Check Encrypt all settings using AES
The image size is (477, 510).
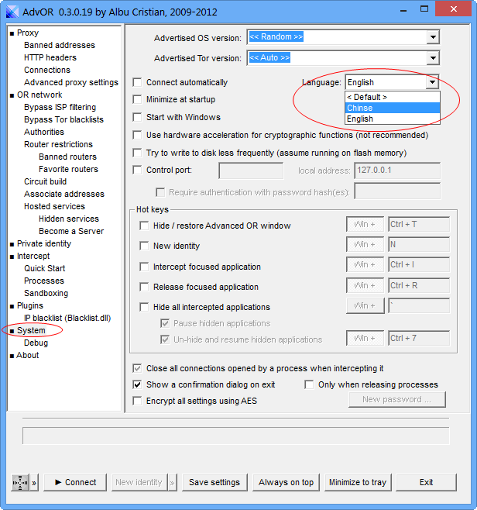point(137,401)
